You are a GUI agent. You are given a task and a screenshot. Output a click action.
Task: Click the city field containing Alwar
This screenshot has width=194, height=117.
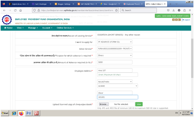click(115, 93)
